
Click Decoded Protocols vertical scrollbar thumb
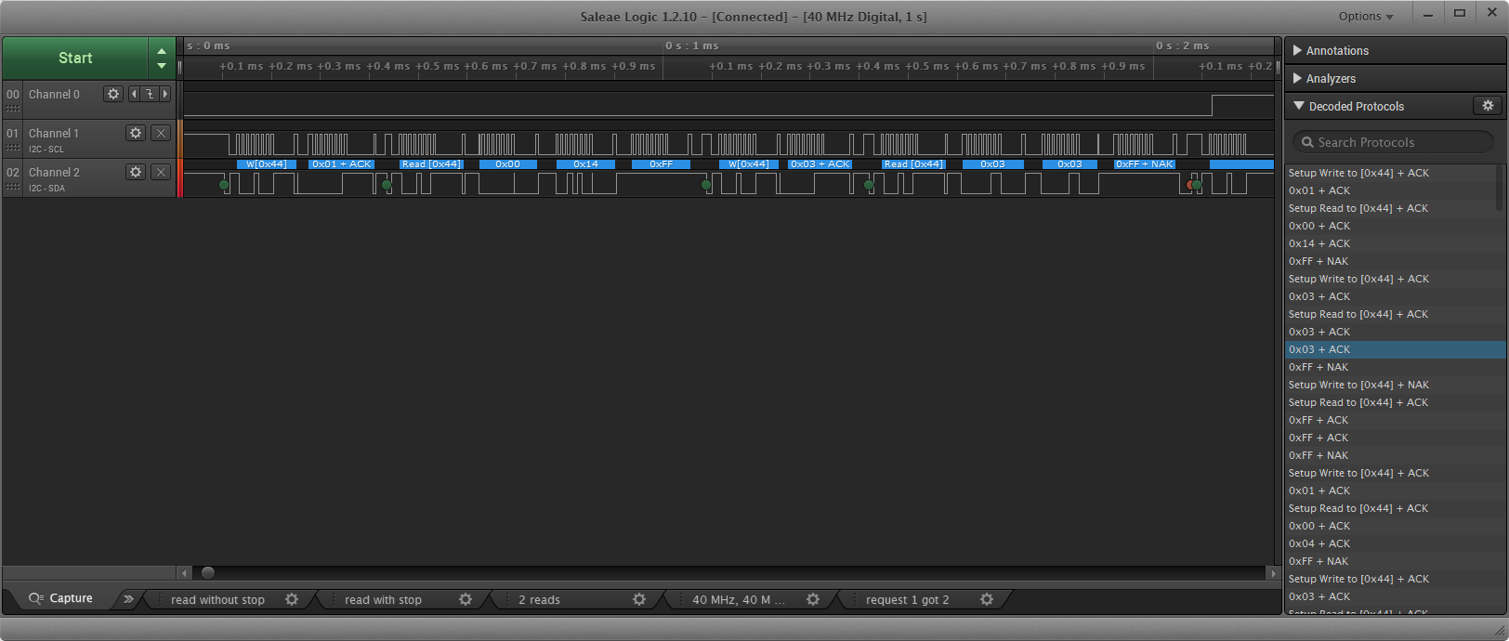(1499, 186)
